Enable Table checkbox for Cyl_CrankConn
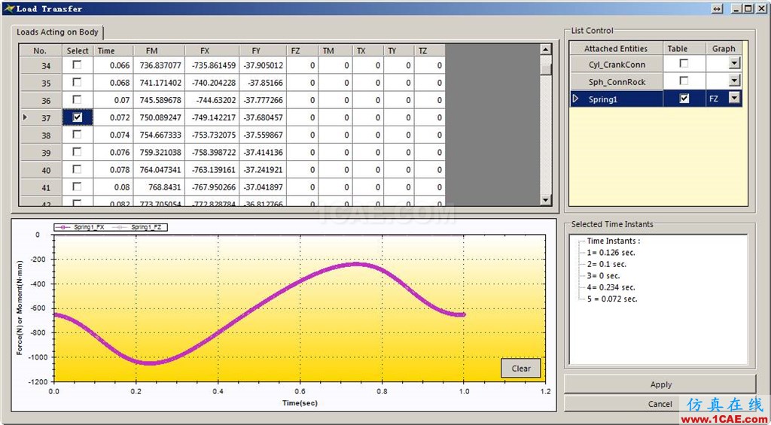 (x=684, y=63)
